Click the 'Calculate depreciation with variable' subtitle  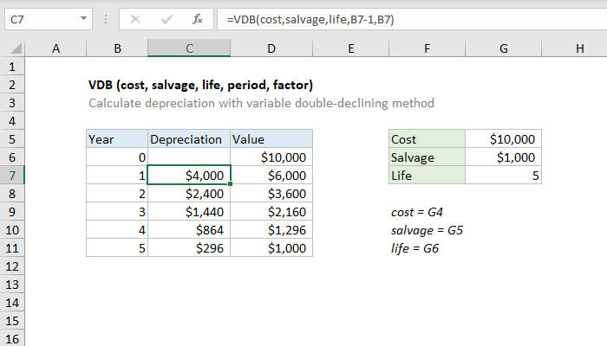[261, 103]
